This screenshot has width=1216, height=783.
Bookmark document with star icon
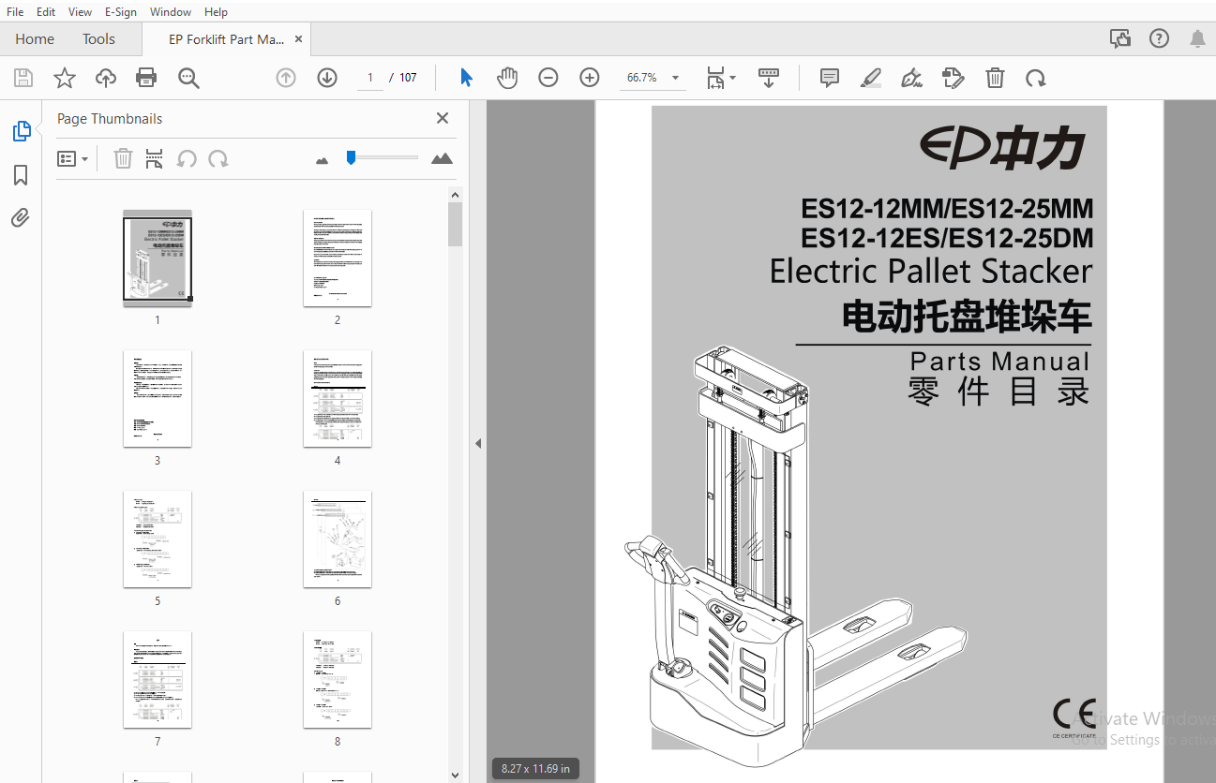tap(64, 78)
